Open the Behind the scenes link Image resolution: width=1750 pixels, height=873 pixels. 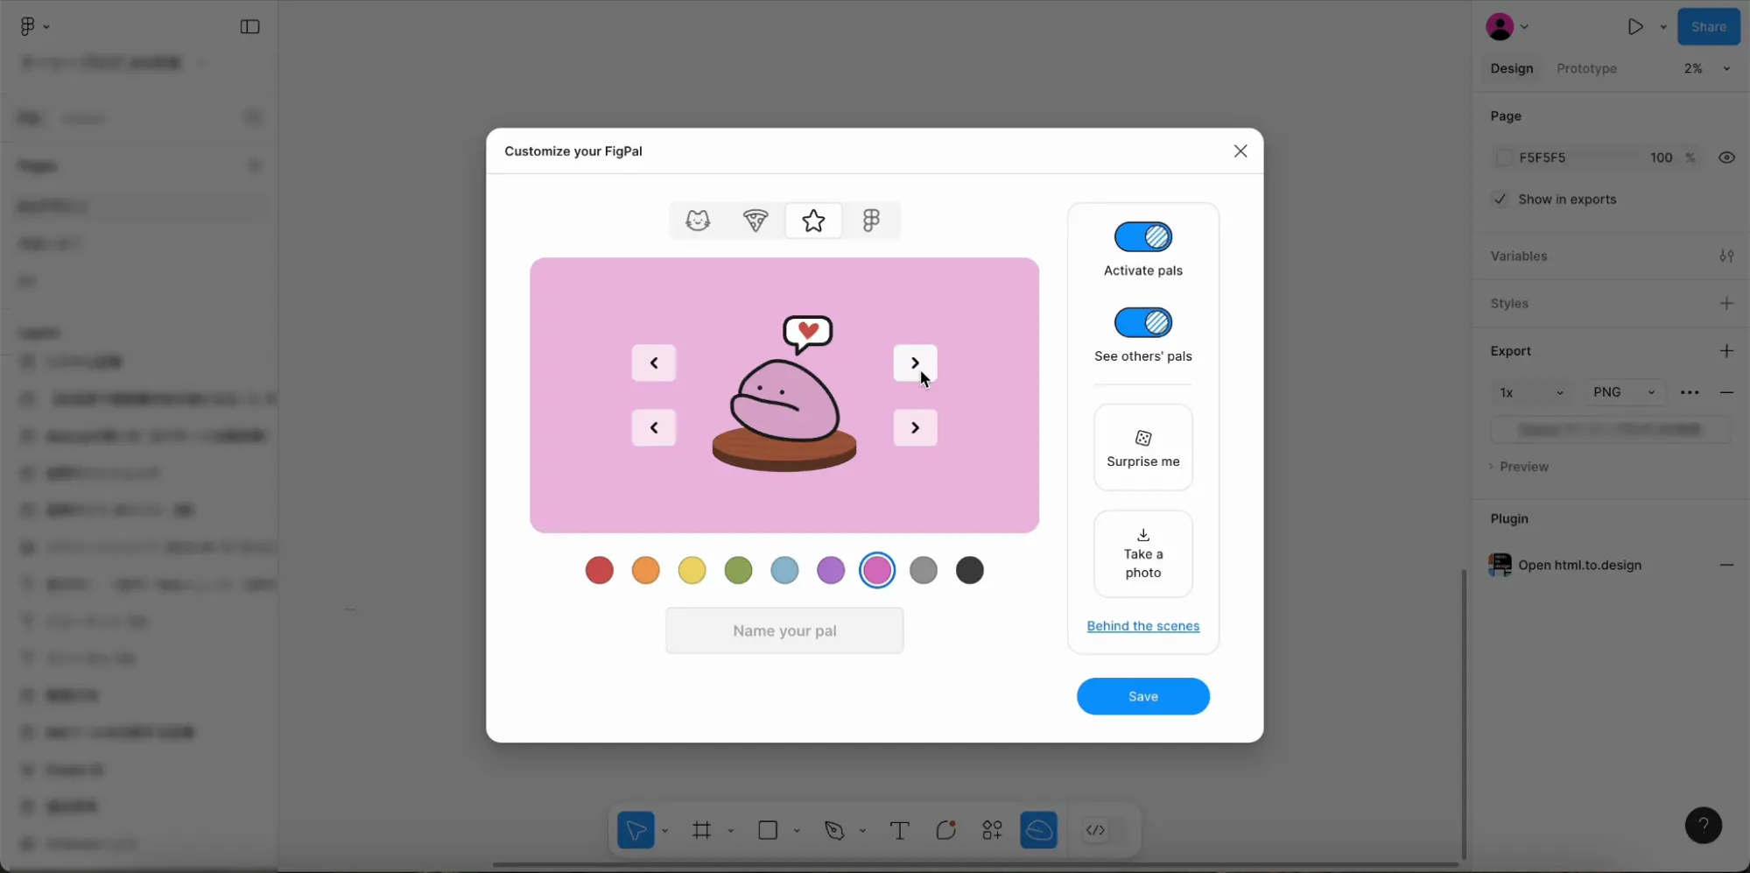(x=1143, y=626)
